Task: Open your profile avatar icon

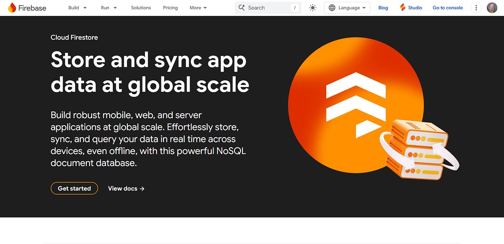Action: 492,7
